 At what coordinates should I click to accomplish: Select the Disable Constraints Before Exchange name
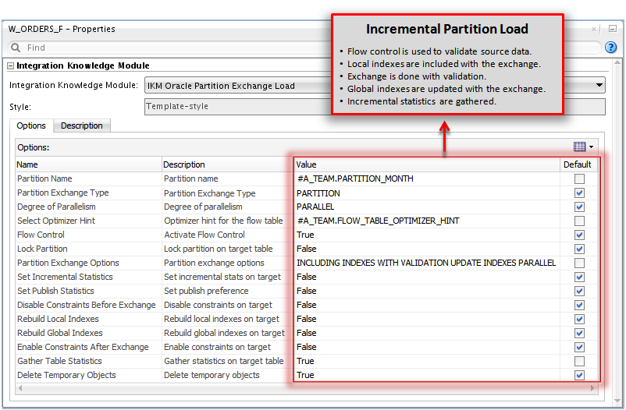point(88,305)
